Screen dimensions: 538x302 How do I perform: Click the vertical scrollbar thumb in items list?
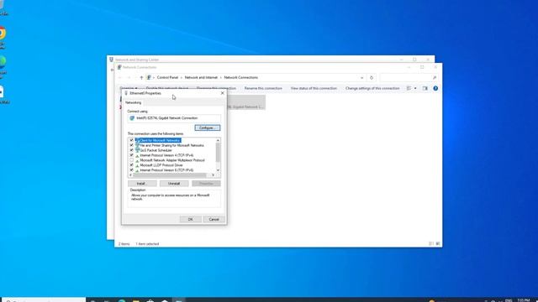pyautogui.click(x=218, y=152)
